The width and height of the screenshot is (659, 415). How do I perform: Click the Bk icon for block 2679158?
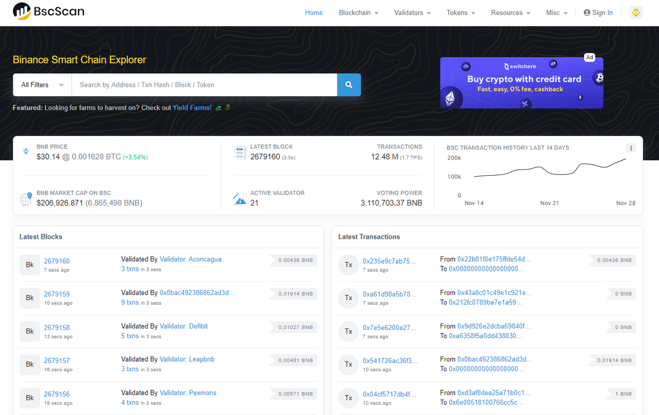pyautogui.click(x=30, y=331)
